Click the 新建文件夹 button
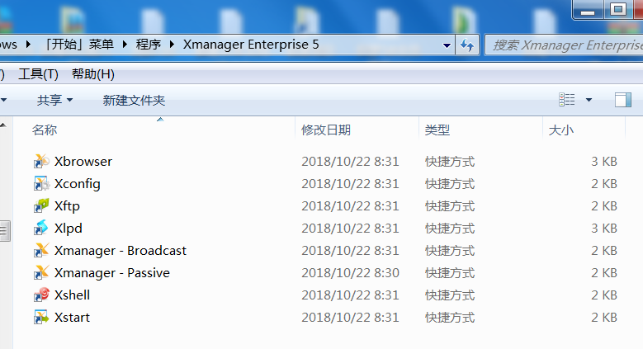The height and width of the screenshot is (349, 643). (x=134, y=100)
